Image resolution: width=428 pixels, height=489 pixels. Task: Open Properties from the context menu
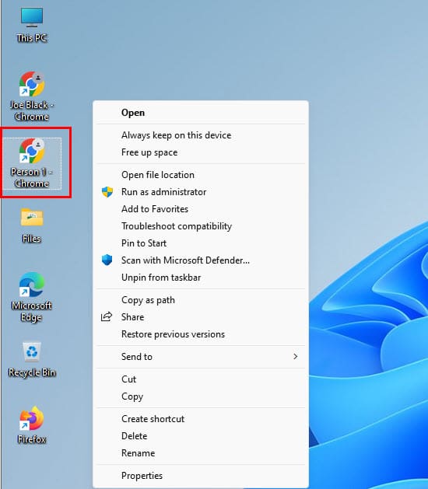coord(201,475)
